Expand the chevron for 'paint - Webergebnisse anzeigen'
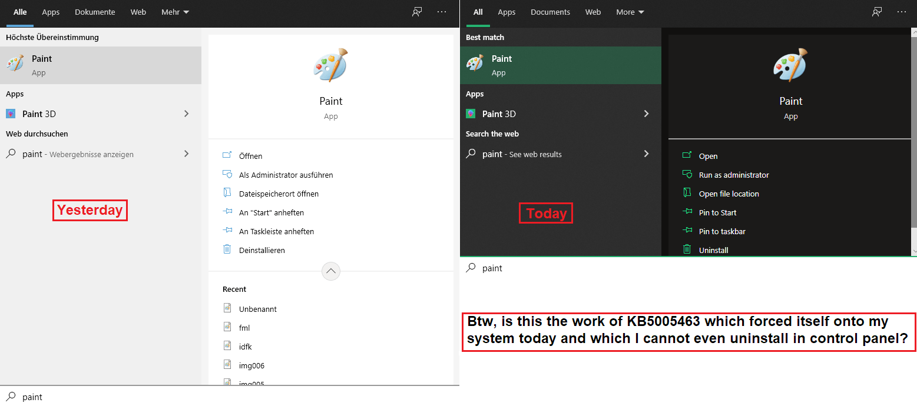This screenshot has width=917, height=406. (x=186, y=154)
